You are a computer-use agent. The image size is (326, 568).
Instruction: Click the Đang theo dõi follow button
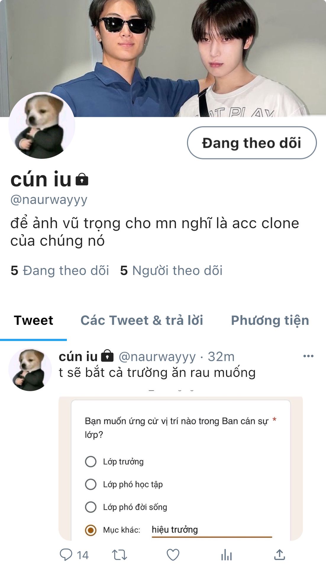tap(252, 143)
